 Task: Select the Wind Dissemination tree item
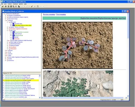15,44
